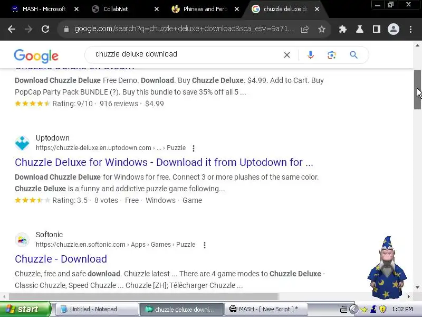Click the vertical scrollbar thumb
Image resolution: width=422 pixels, height=317 pixels.
pos(417,89)
